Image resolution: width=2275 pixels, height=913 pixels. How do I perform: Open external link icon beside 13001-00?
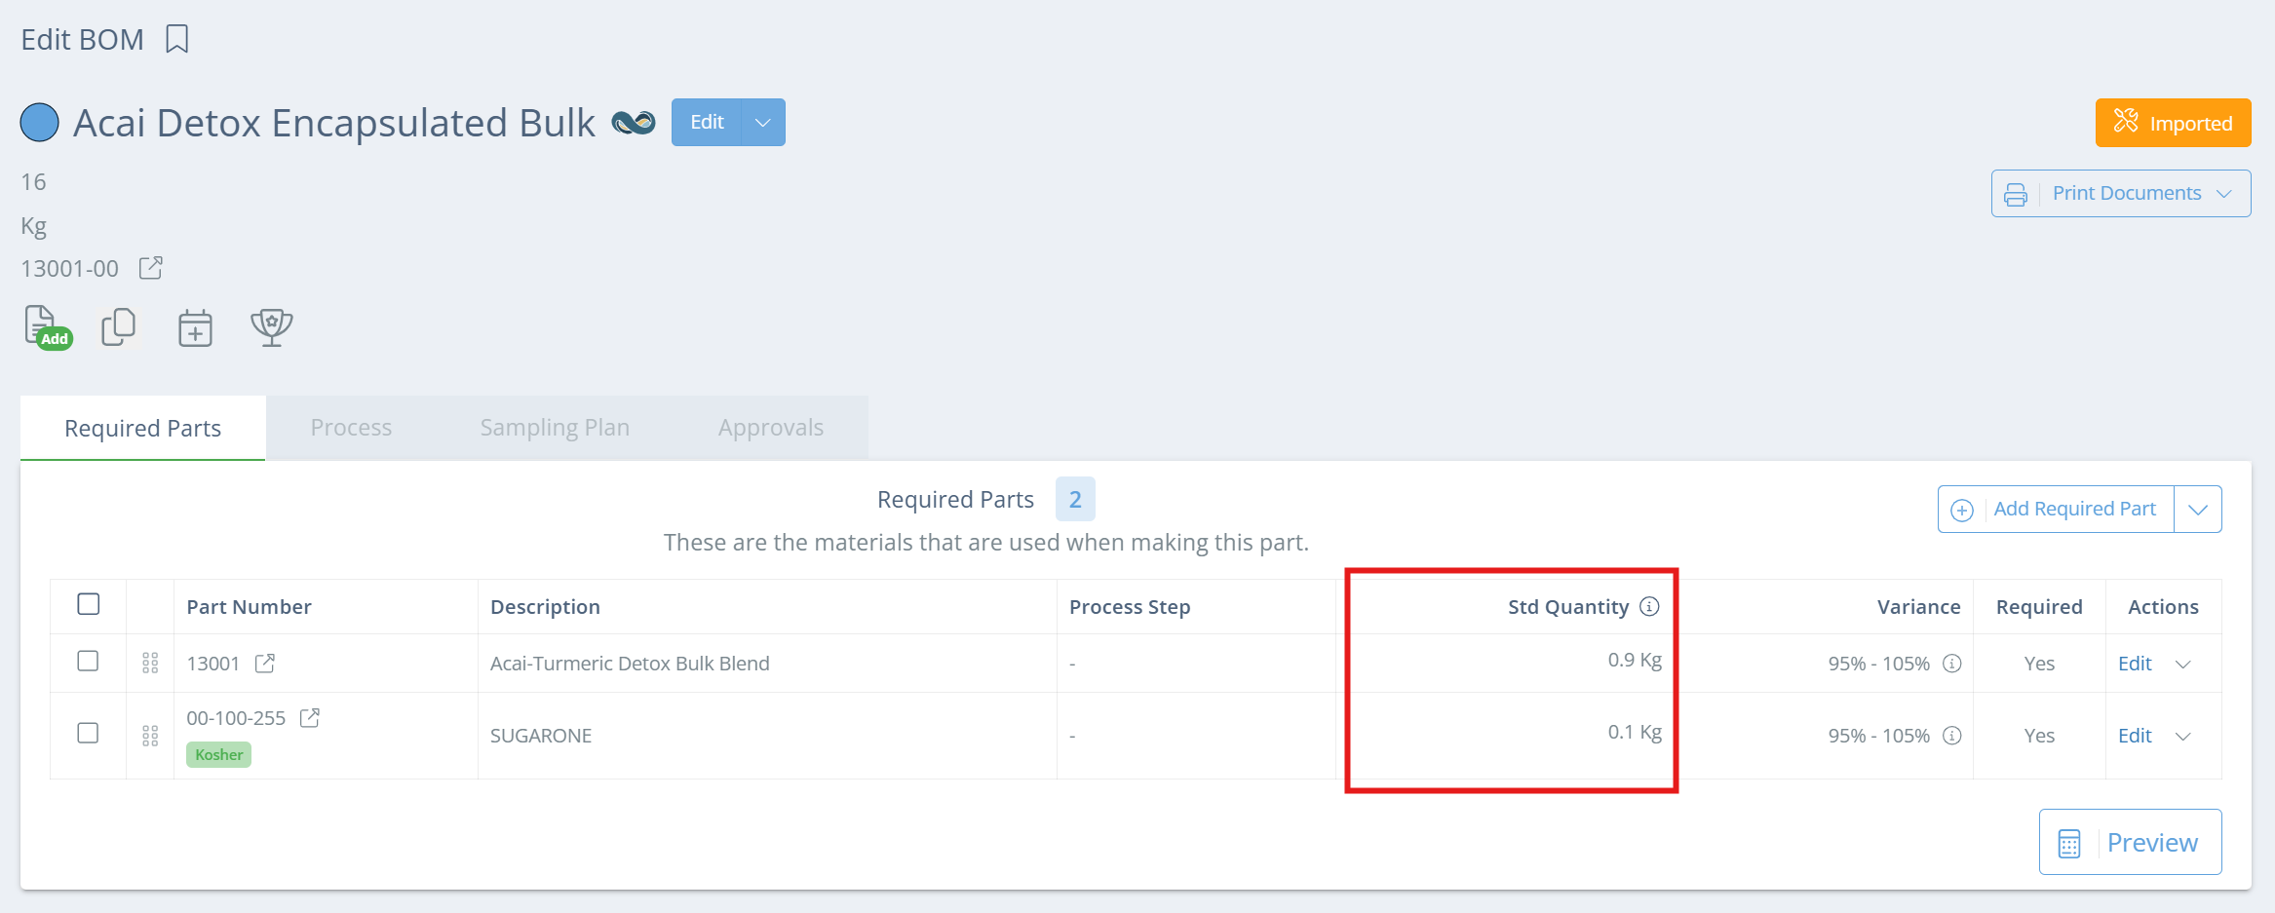click(151, 268)
